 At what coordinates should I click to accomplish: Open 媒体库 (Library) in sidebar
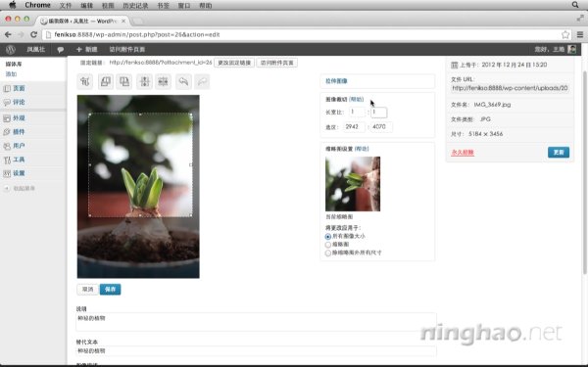(14, 64)
